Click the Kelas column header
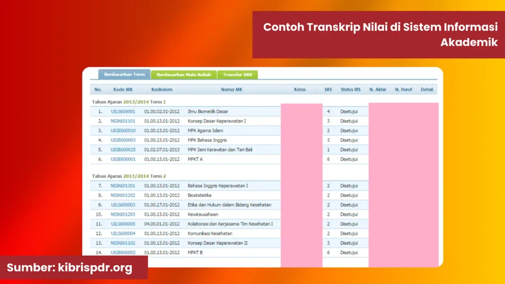505x284 pixels. [x=300, y=90]
